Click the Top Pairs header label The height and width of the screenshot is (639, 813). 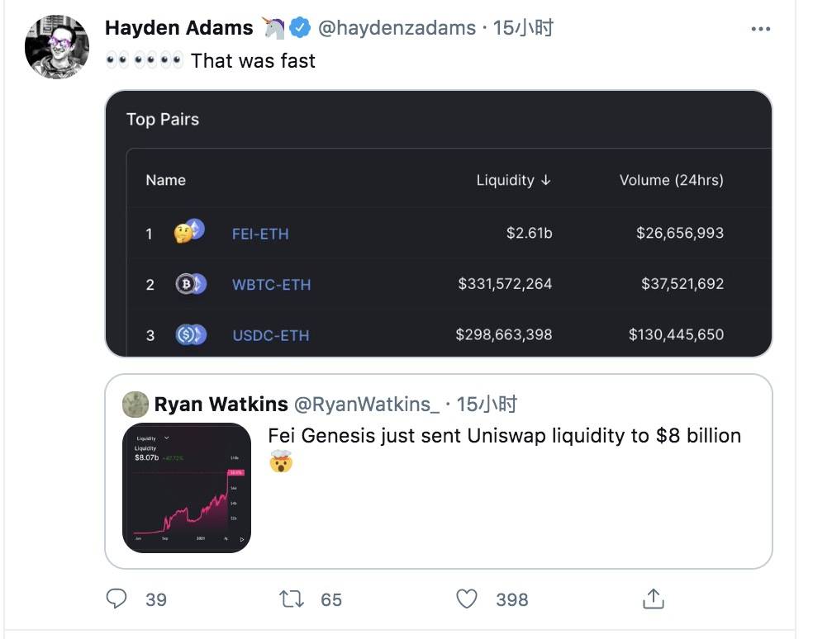(162, 119)
